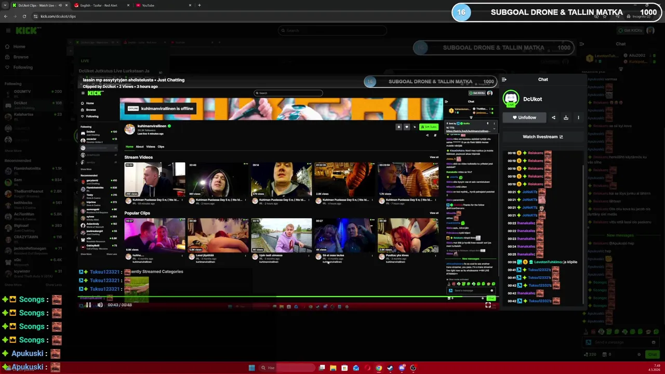Open Windows Start menu
Screen dimensions: 665x374
[x=251, y=368]
